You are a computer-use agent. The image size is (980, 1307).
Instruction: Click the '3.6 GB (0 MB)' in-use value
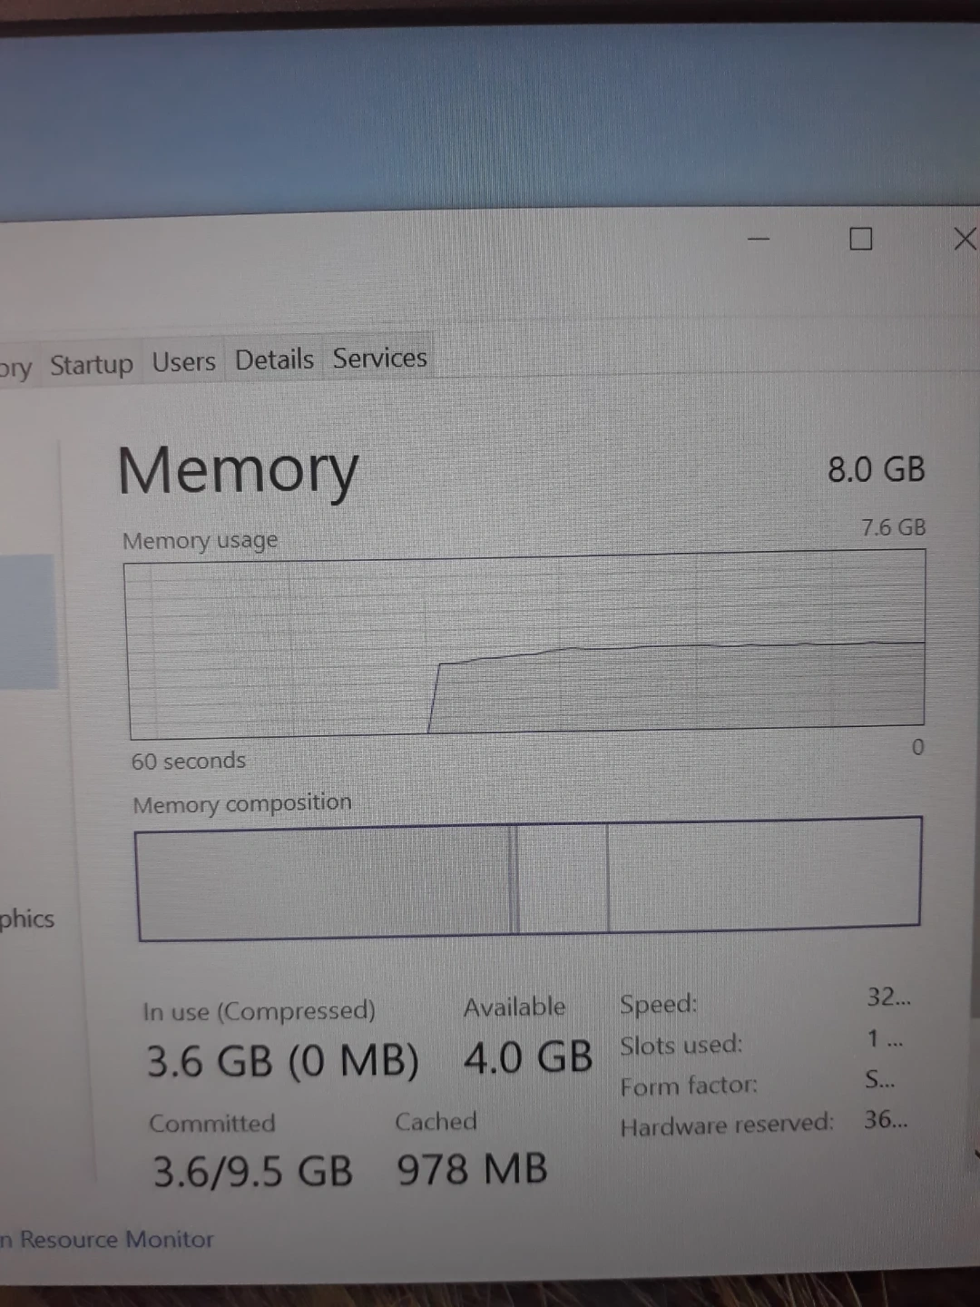pos(282,1061)
